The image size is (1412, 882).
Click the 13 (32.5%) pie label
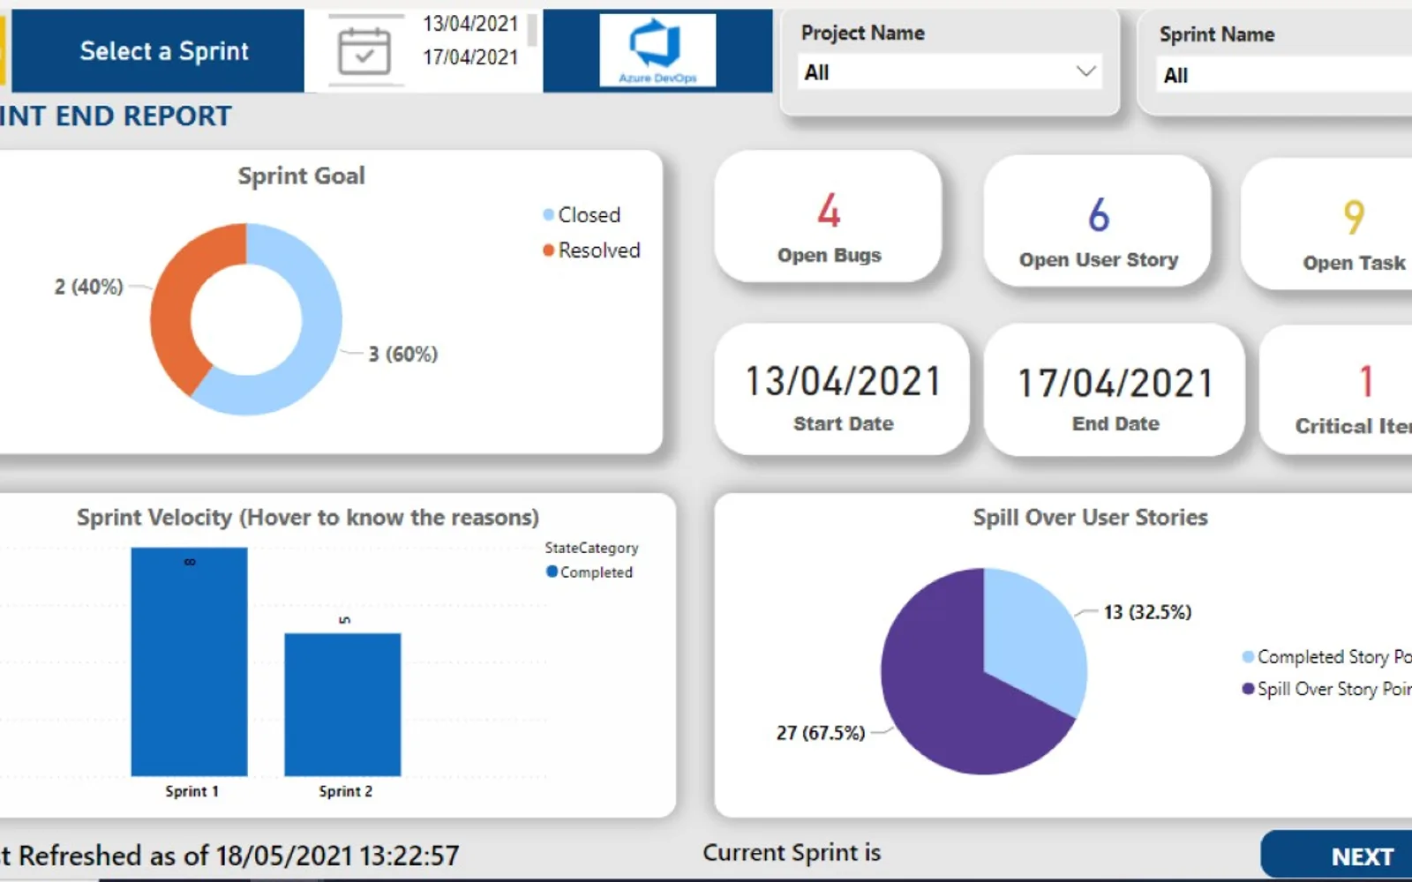coord(1147,612)
